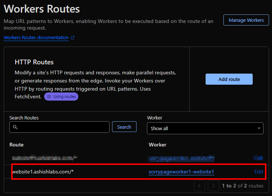Click the Using routes badge
272x196 pixels.
point(61,97)
